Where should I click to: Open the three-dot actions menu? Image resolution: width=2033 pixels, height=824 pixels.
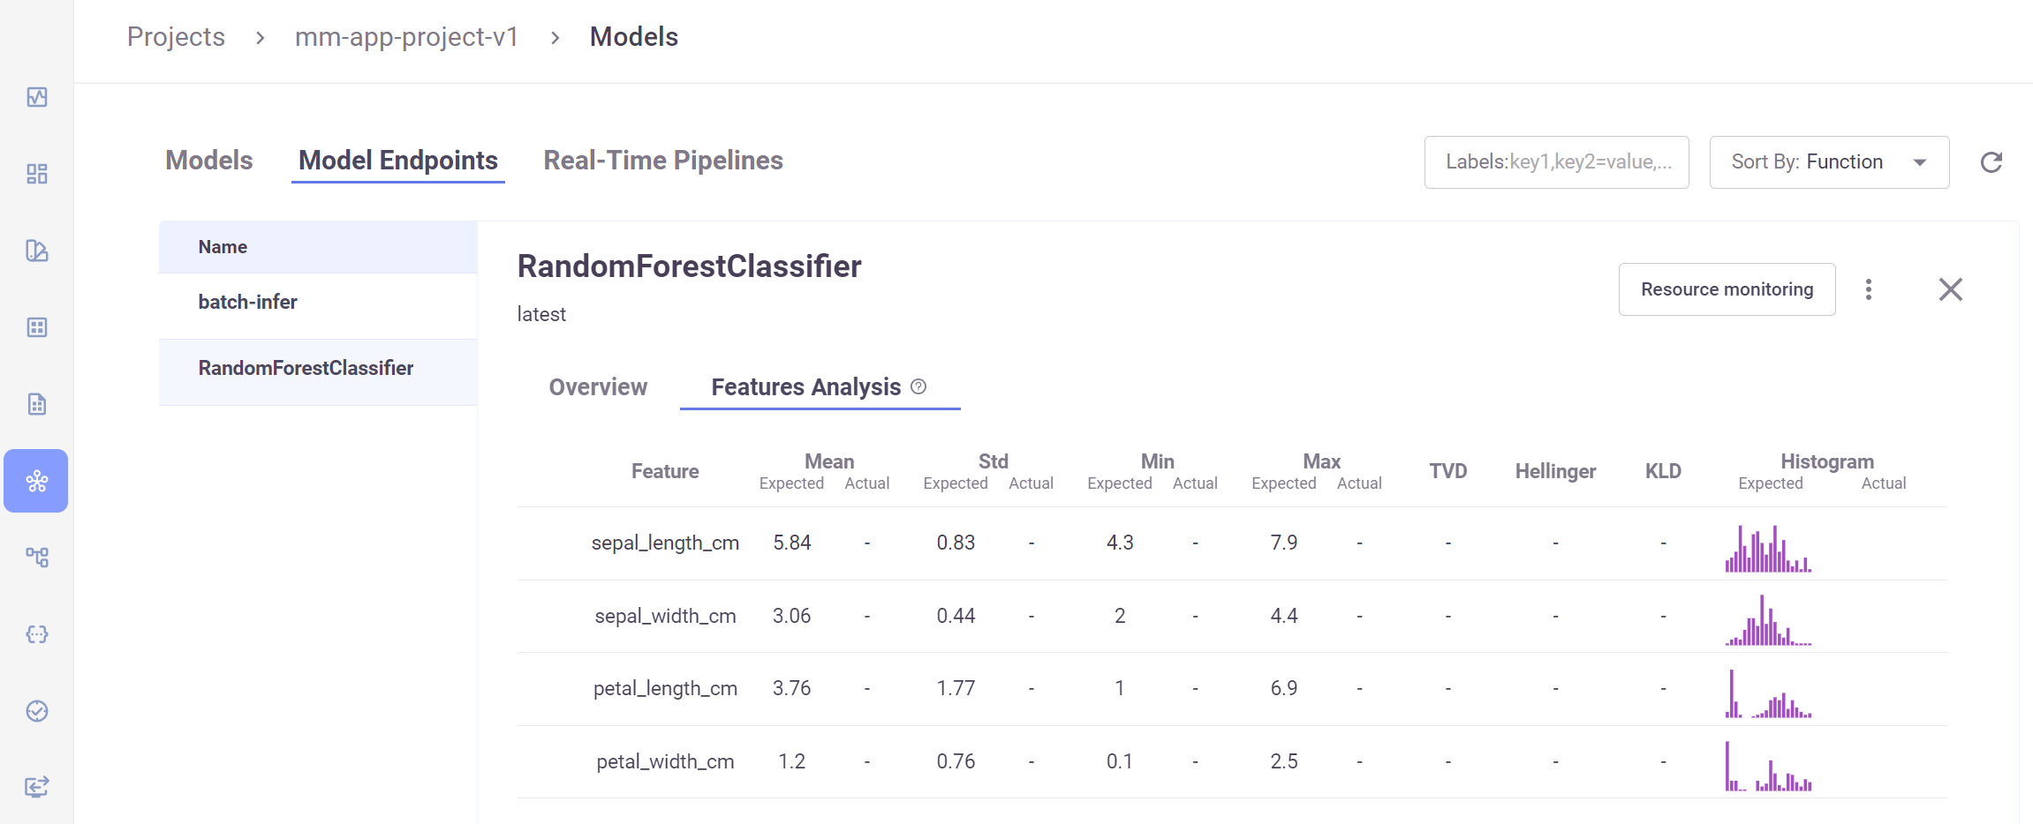pyautogui.click(x=1869, y=289)
